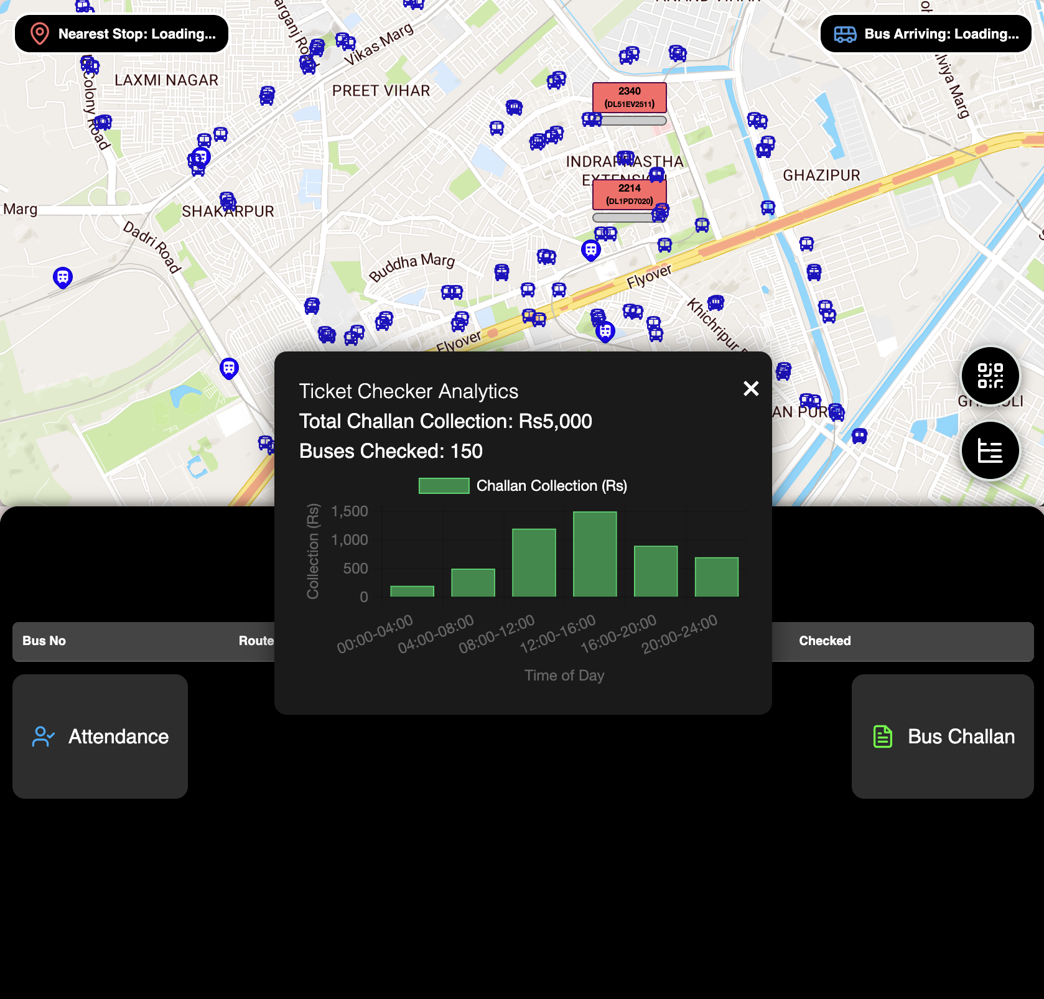This screenshot has width=1044, height=999.
Task: Select bus 2340 marker on the map
Action: click(x=628, y=97)
